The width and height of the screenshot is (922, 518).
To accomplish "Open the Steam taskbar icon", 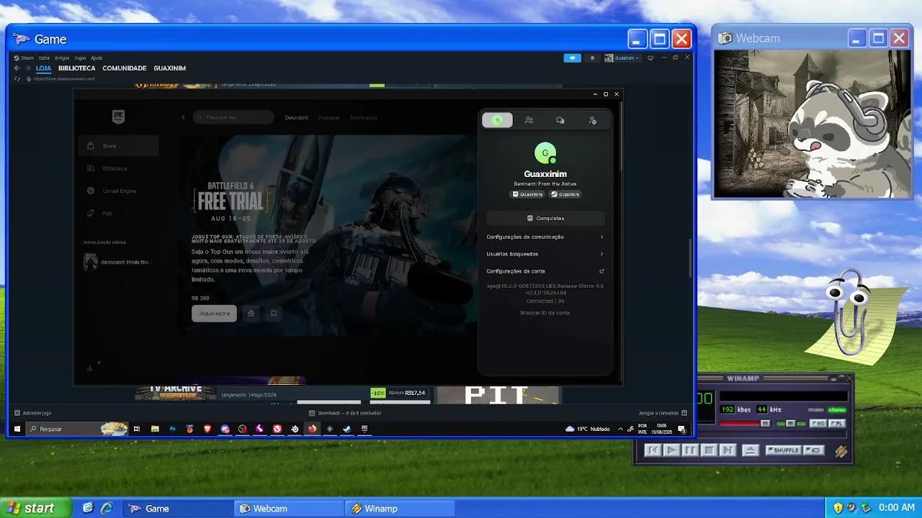I will [x=346, y=429].
